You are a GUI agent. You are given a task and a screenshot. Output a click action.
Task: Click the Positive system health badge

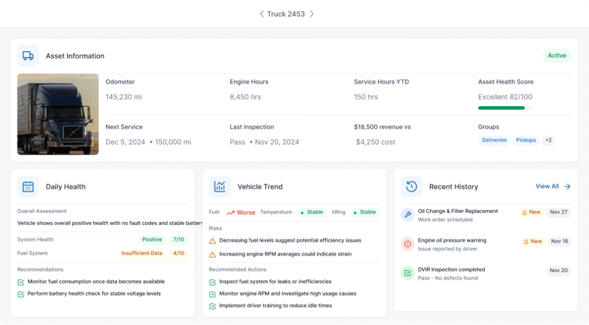[x=152, y=240]
